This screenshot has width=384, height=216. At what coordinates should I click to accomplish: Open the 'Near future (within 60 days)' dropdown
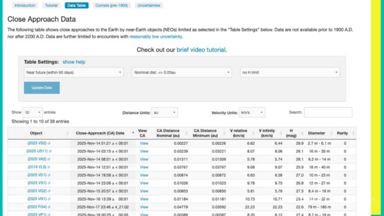(x=74, y=72)
